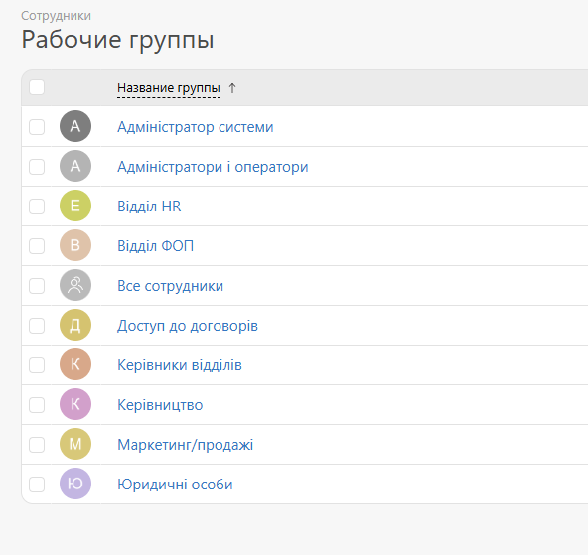Click the green E avatar for Відділ HR
The height and width of the screenshot is (555, 588).
[x=75, y=206]
